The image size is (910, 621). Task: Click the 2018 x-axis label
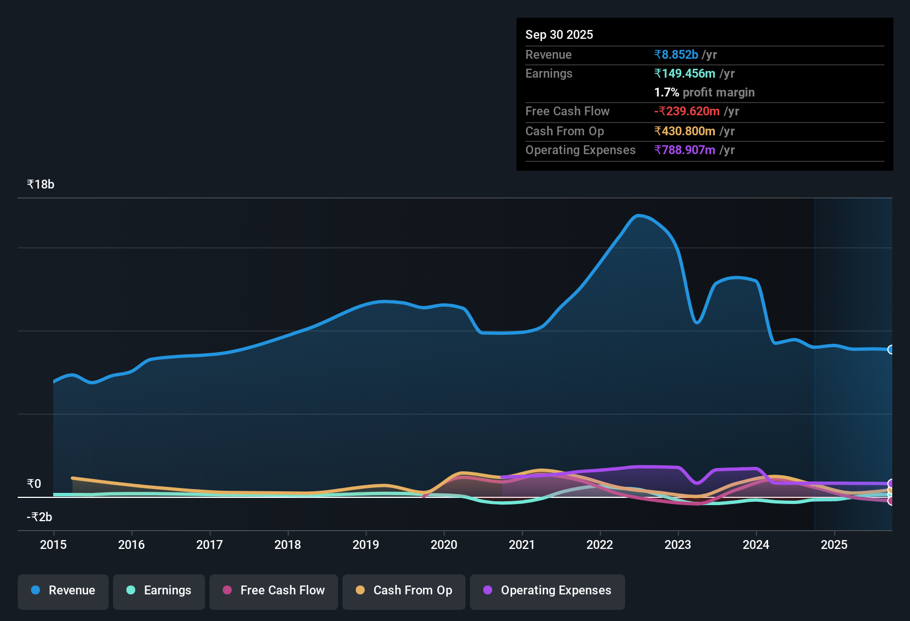(288, 544)
